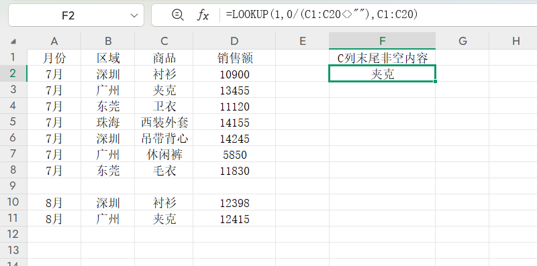The width and height of the screenshot is (537, 266).
Task: Select column C header
Action: click(164, 41)
